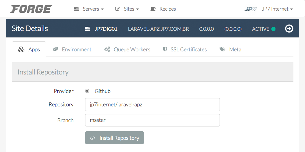This screenshot has width=305, height=152.
Task: Click the server icon beside JP7DIG01
Action: pyautogui.click(x=88, y=29)
